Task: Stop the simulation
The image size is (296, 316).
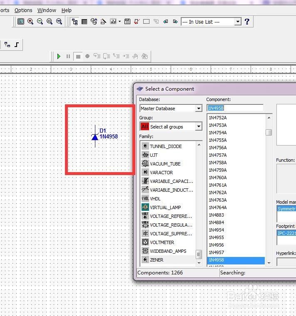Action: 78,57
